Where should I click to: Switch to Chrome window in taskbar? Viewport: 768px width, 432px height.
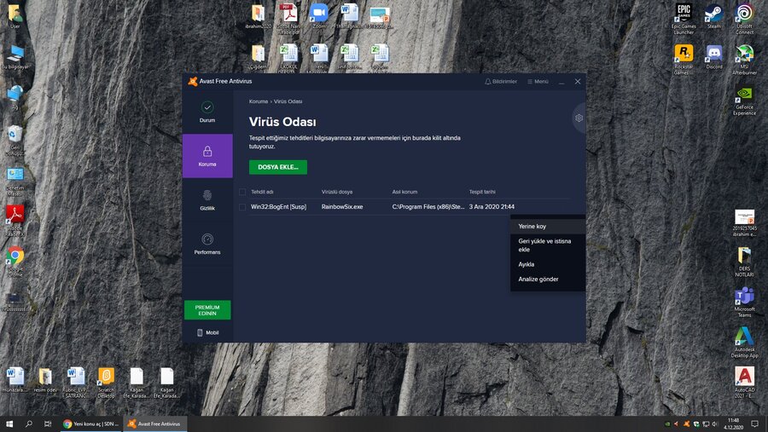coord(91,423)
